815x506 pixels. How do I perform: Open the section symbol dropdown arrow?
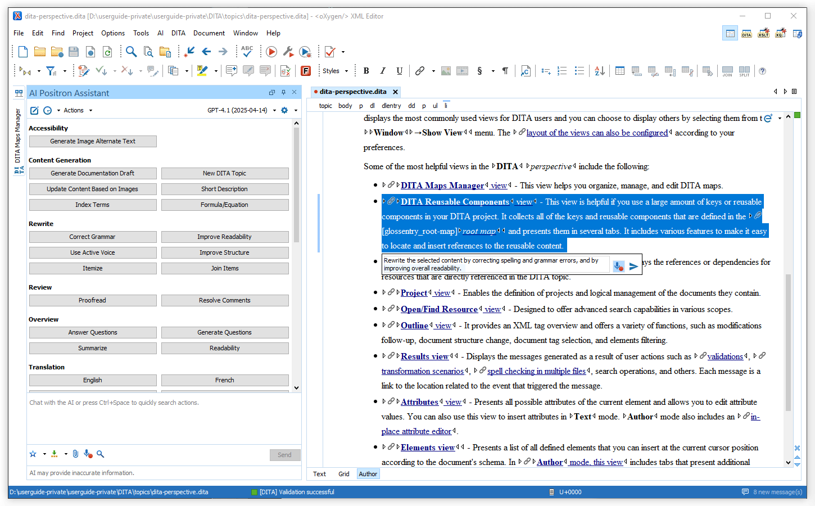(x=493, y=71)
